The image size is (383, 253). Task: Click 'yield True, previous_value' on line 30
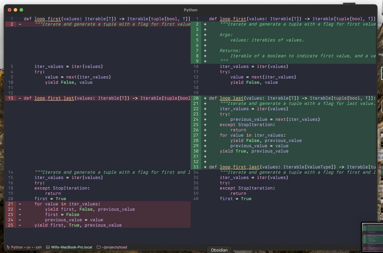tap(254, 151)
